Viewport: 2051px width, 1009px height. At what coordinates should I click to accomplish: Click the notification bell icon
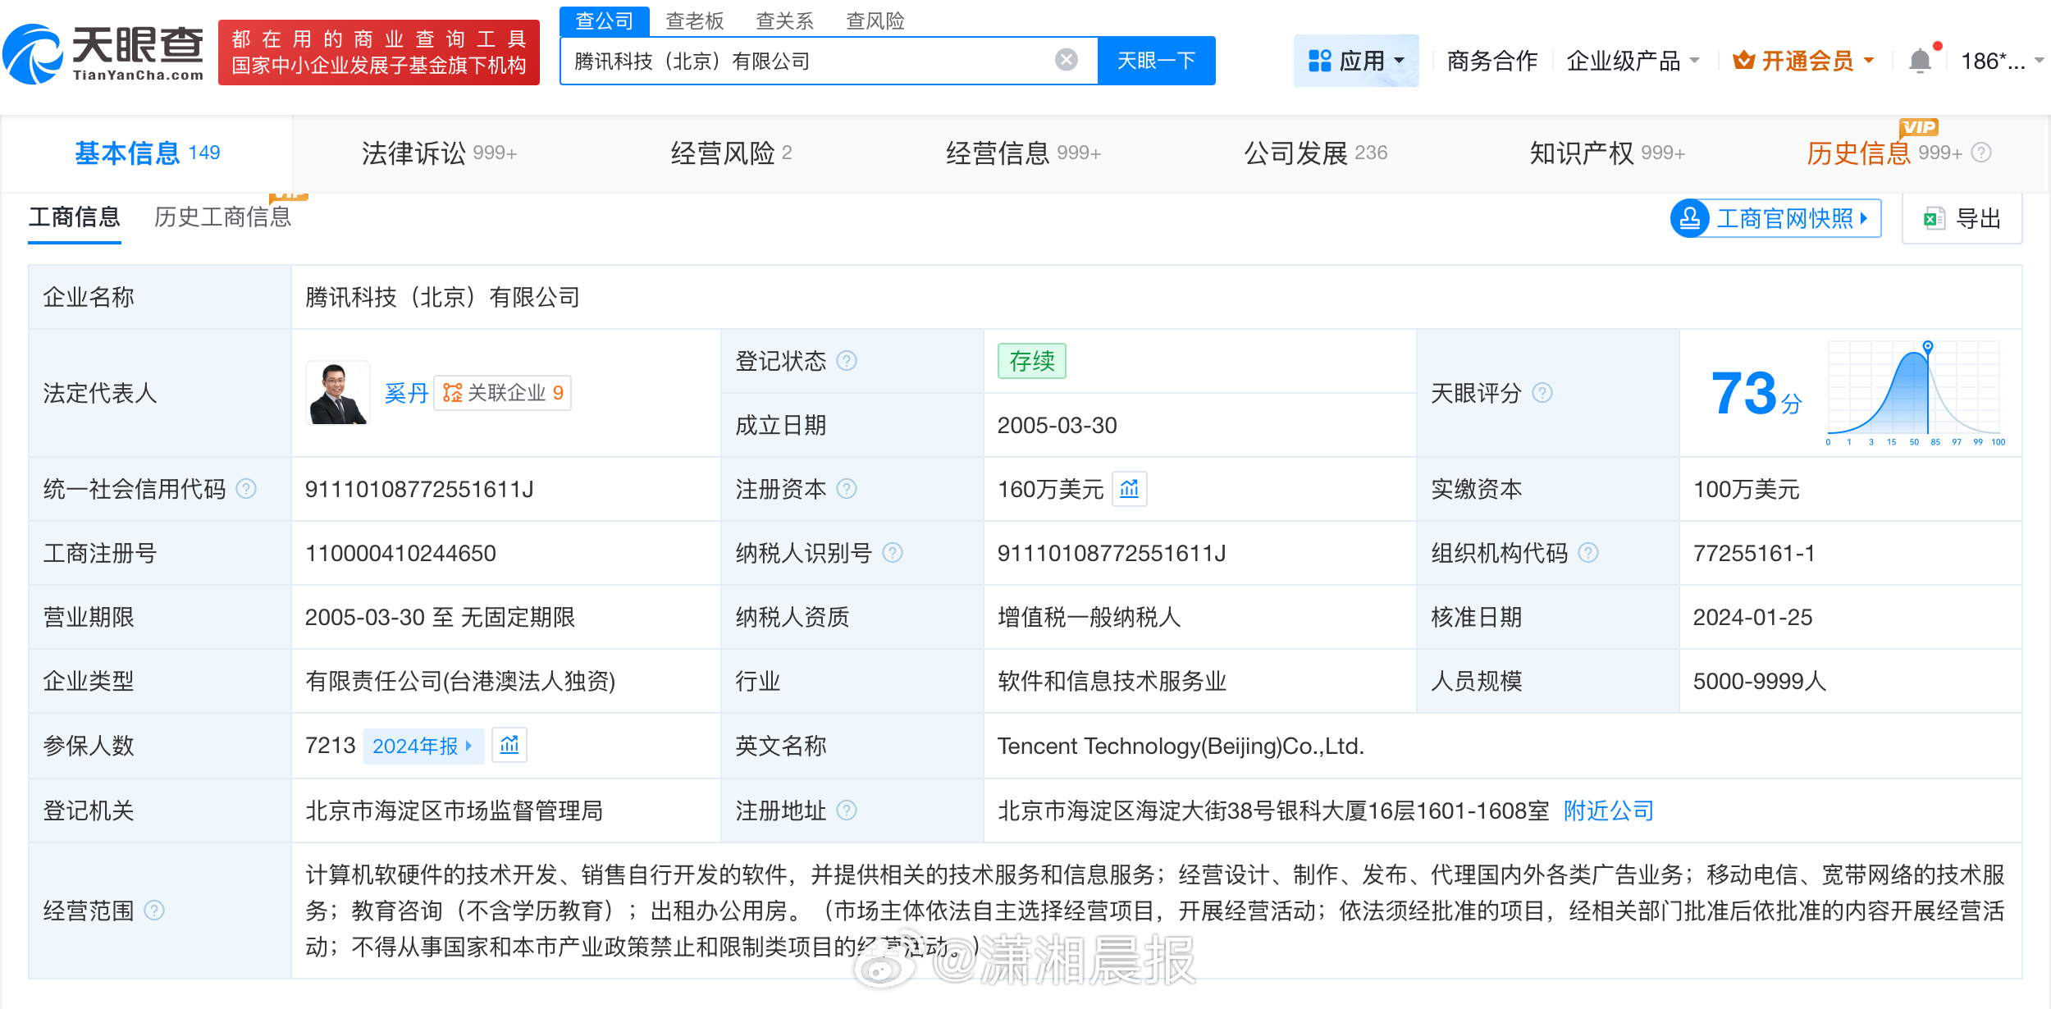point(1920,61)
